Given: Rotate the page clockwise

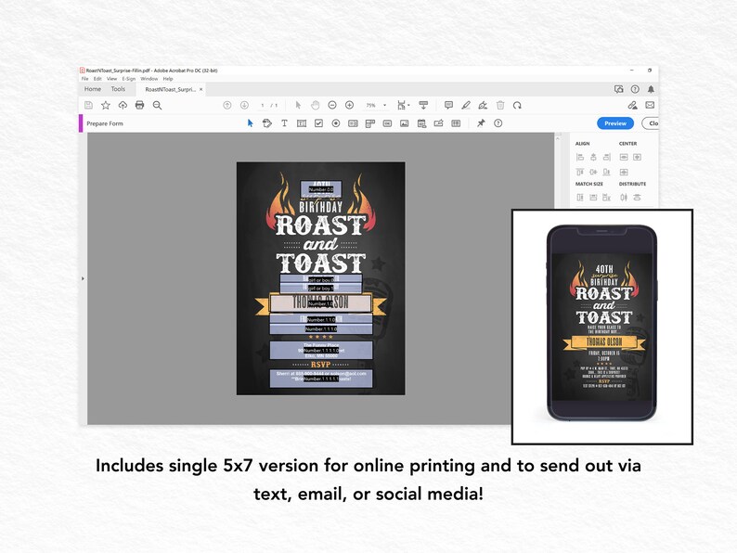Looking at the screenshot, I should (517, 105).
